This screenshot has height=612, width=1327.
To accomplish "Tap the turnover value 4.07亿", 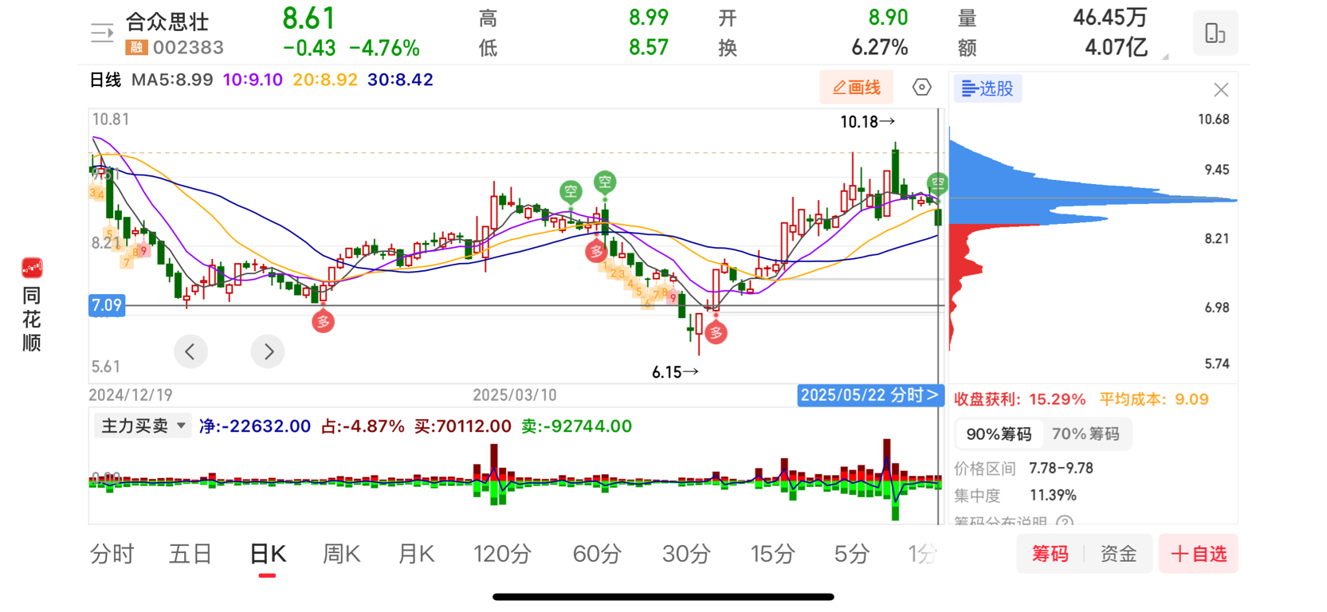I will (x=1116, y=48).
